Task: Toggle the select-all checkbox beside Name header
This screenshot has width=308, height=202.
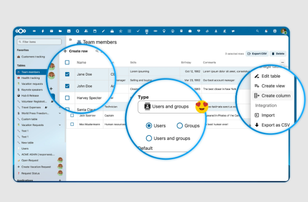Action: tap(67, 63)
